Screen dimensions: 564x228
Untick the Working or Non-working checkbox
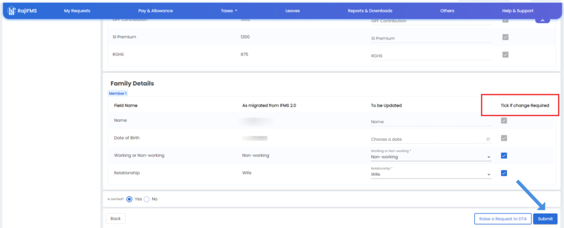coord(504,155)
